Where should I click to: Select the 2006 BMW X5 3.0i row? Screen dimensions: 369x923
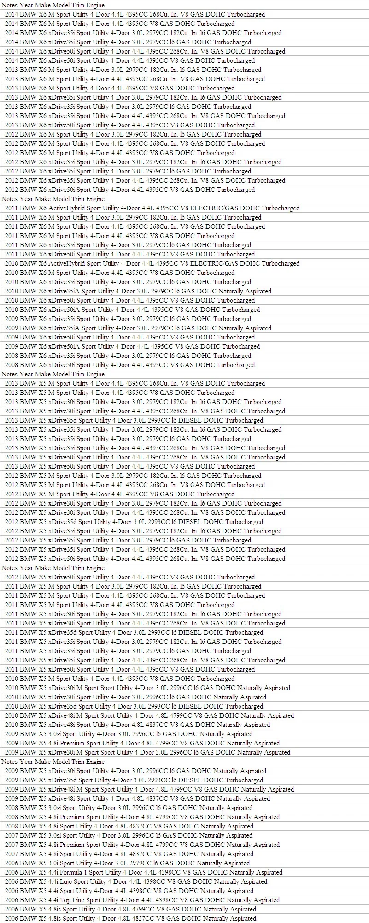coord(184,863)
